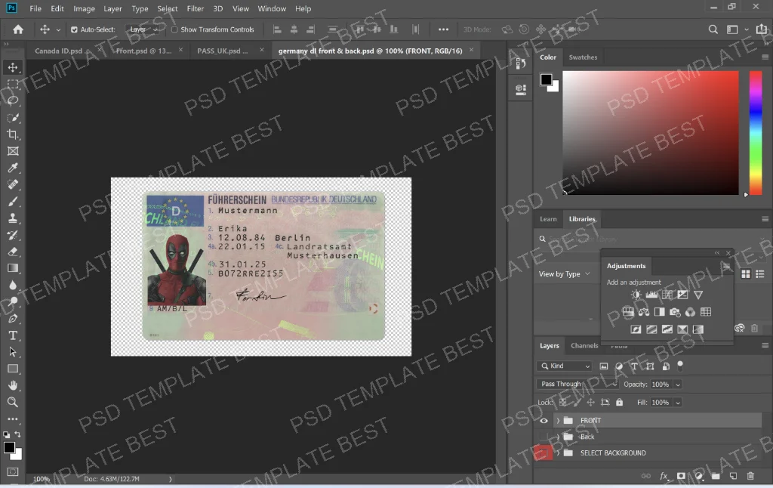Toggle the layer filtering on/off switch
The height and width of the screenshot is (488, 773).
(680, 366)
